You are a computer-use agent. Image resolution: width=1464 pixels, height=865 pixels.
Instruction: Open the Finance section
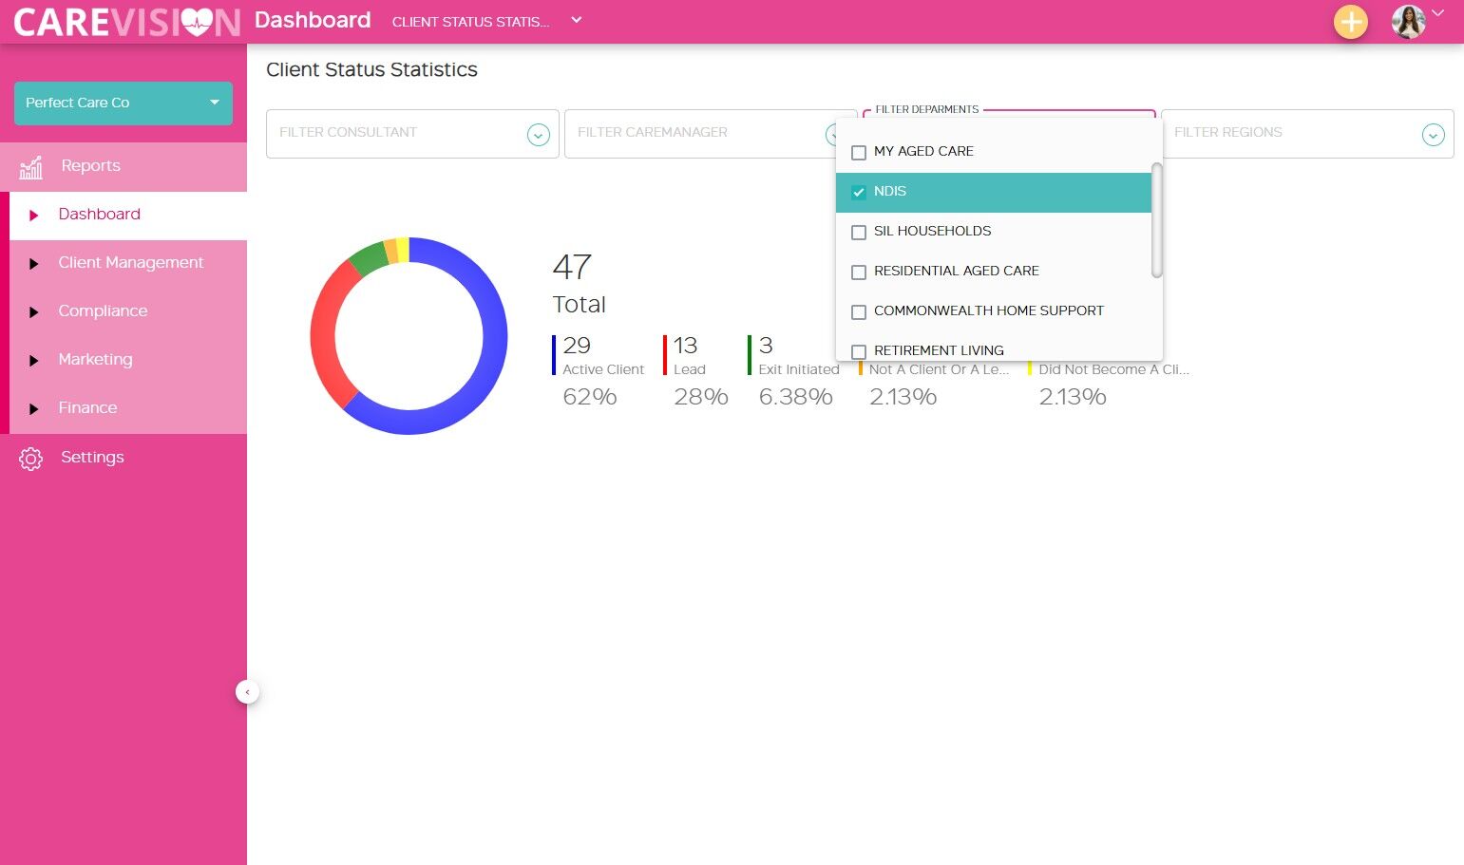click(128, 409)
